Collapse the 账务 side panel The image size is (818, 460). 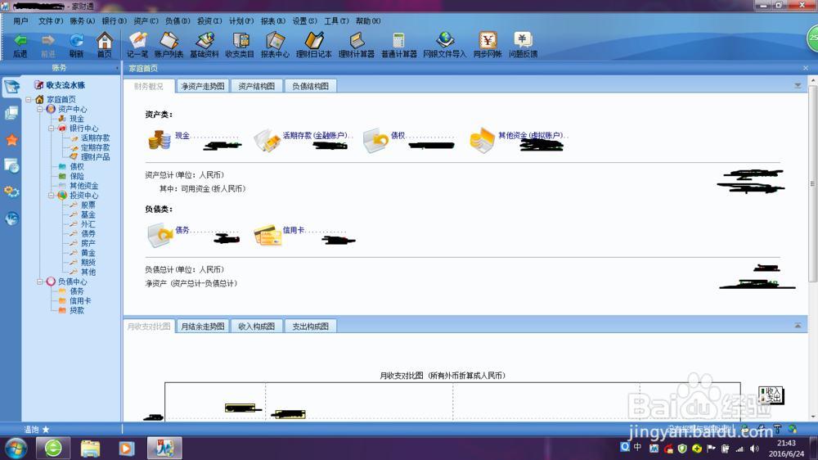(117, 68)
